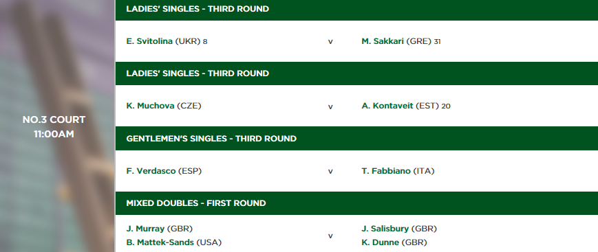The width and height of the screenshot is (598, 252).
Task: Click the mixed doubles 'v' separator
Action: [x=330, y=236]
